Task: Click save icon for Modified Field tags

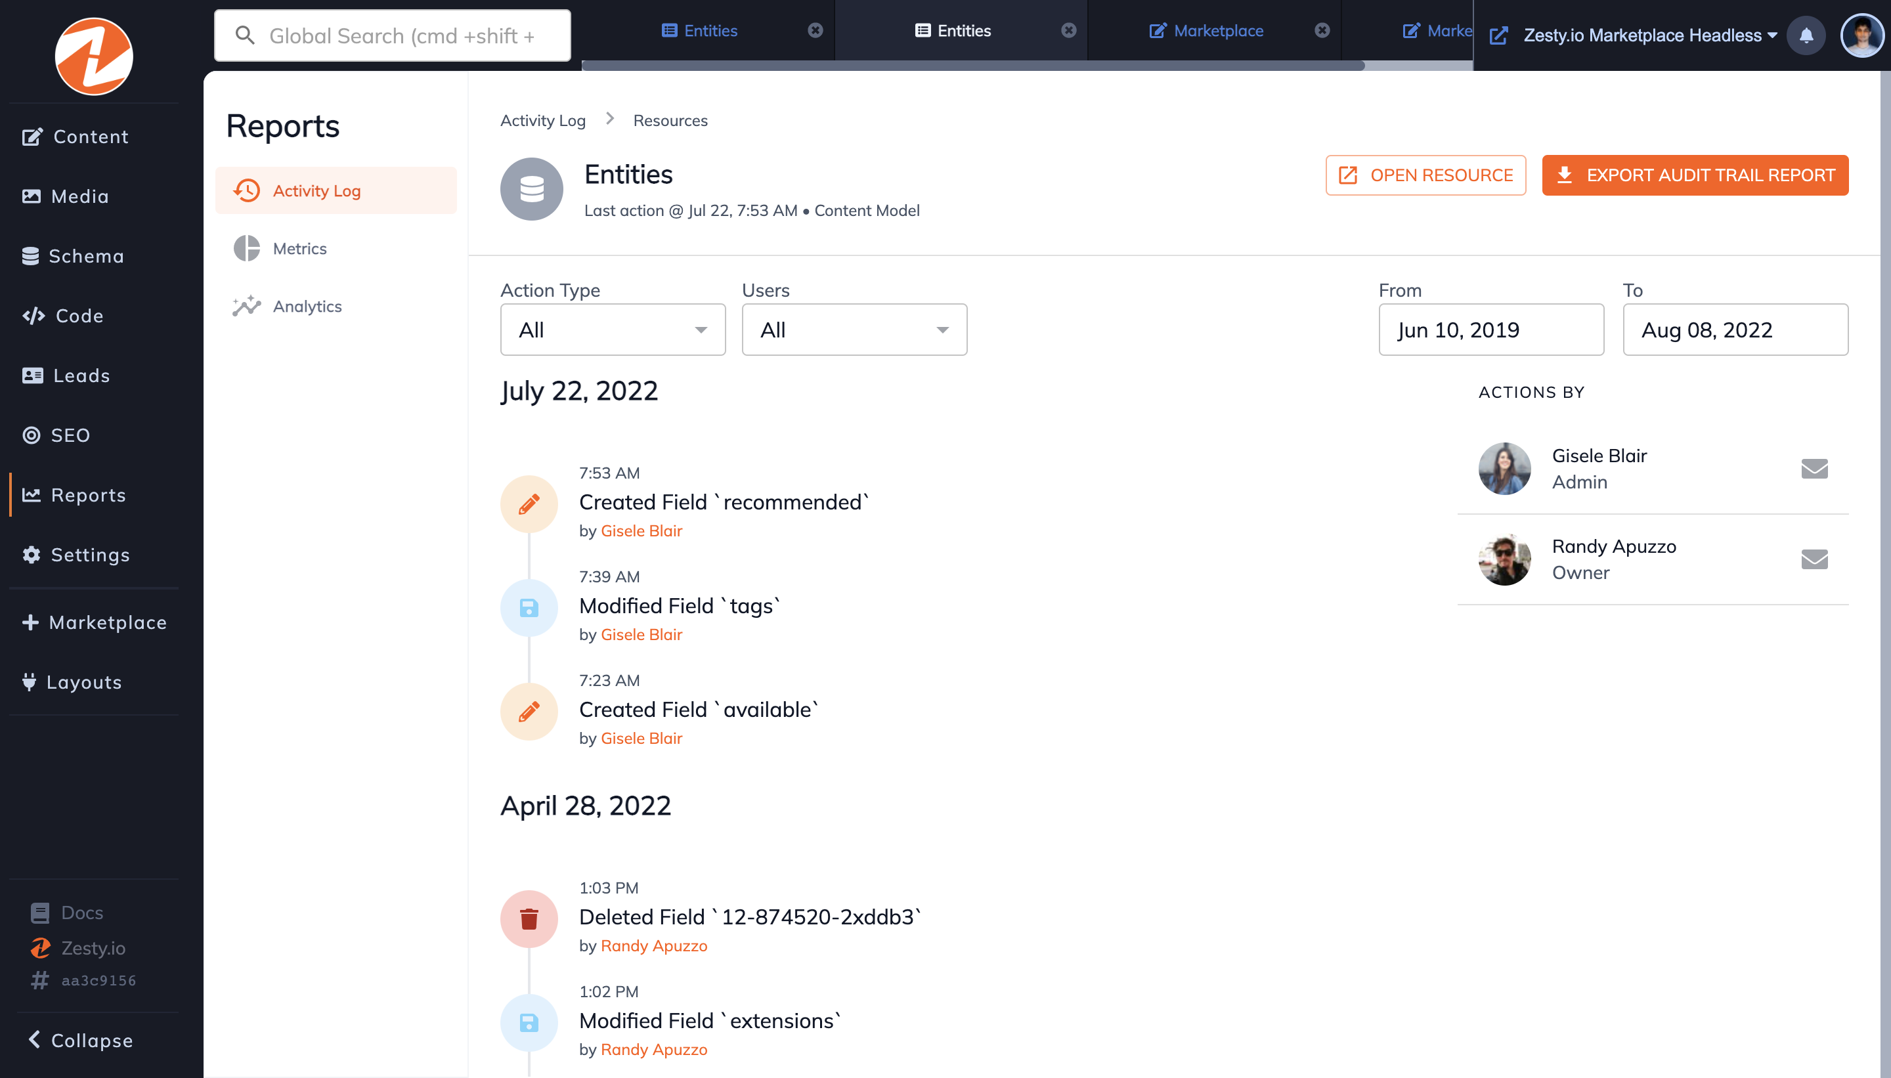Action: click(529, 608)
